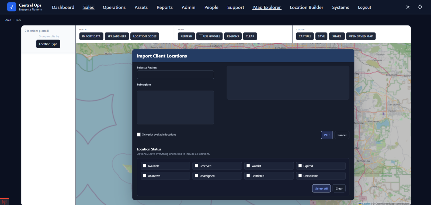Check the Reserved status checkbox
The height and width of the screenshot is (205, 431).
196,166
